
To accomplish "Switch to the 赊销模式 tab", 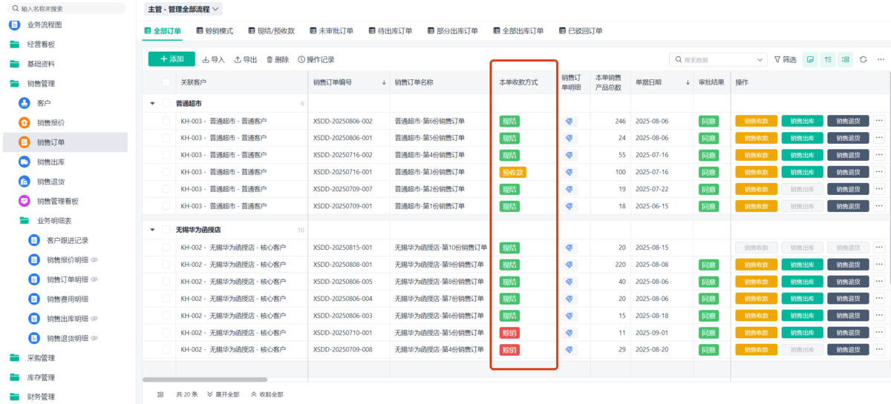I will click(214, 31).
